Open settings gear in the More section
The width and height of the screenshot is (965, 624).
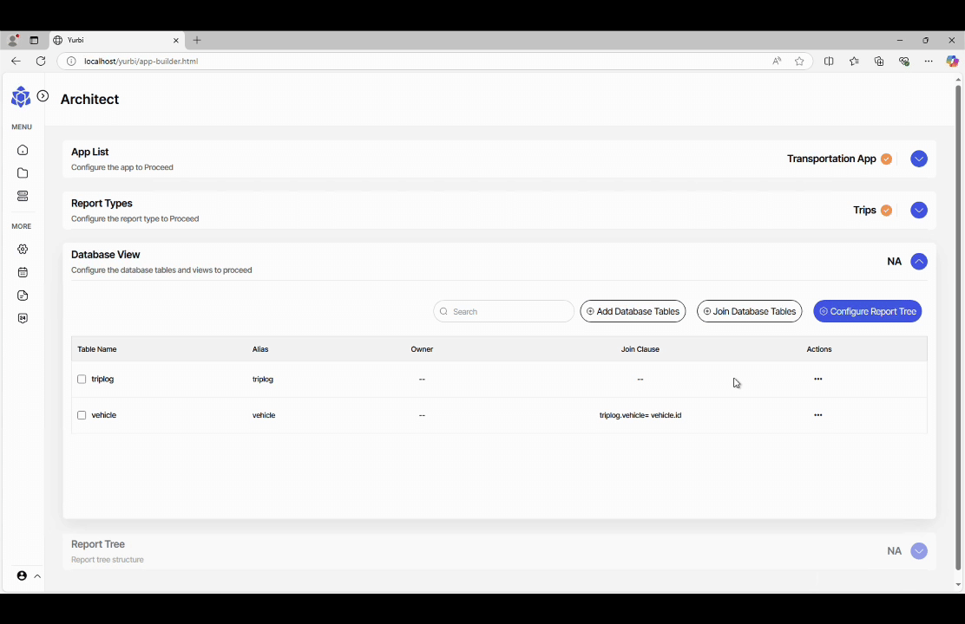pyautogui.click(x=23, y=250)
